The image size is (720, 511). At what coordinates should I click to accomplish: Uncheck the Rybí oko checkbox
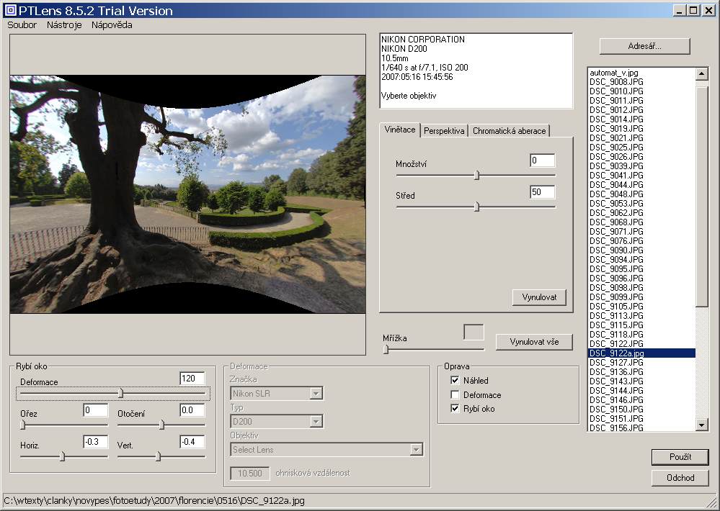455,409
